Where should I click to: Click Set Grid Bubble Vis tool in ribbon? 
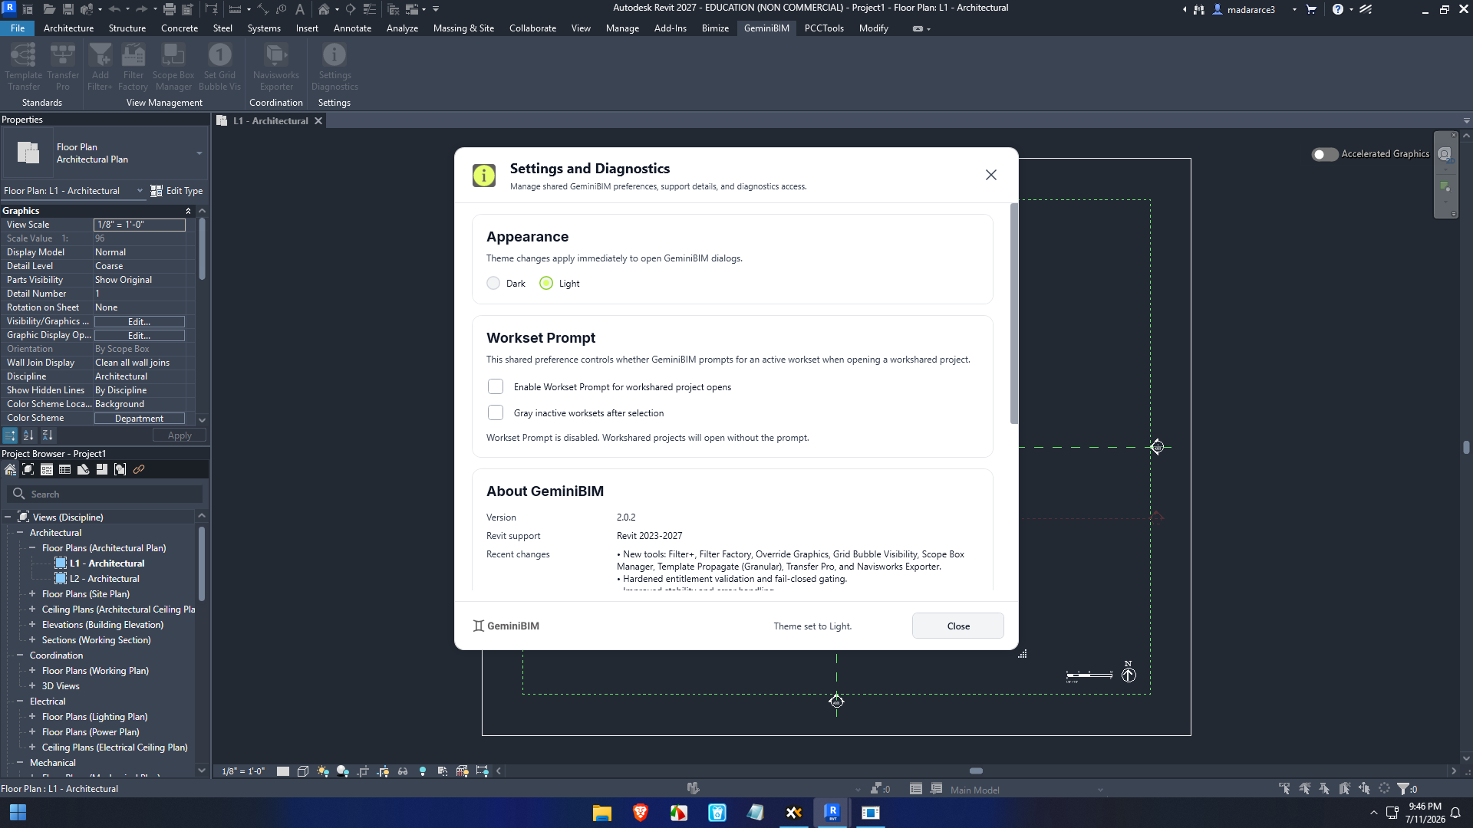(x=220, y=67)
